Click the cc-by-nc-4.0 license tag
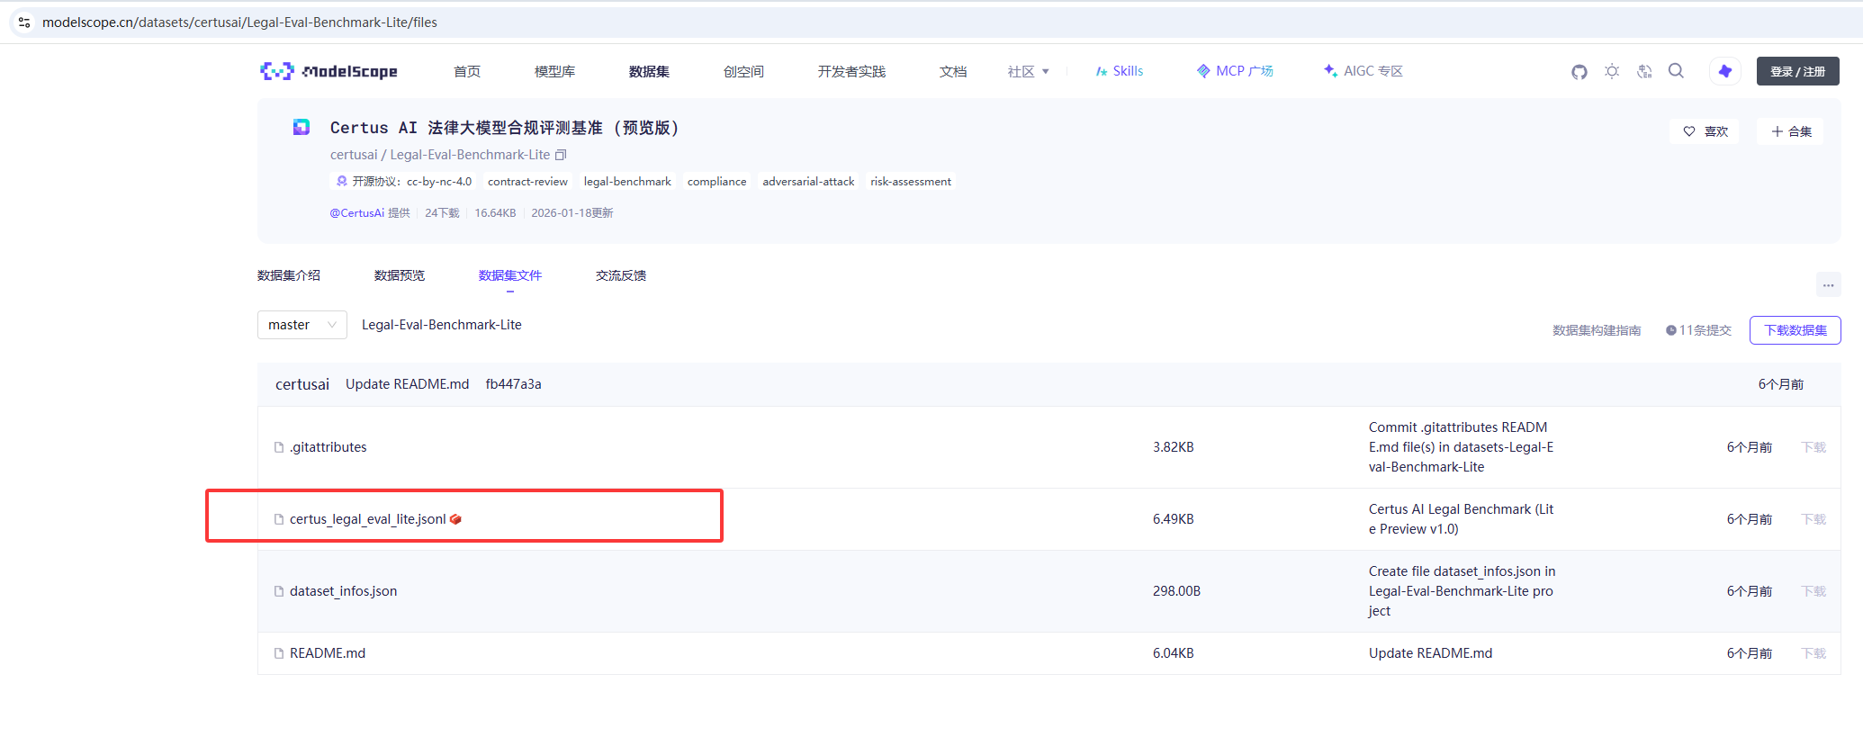 point(403,182)
